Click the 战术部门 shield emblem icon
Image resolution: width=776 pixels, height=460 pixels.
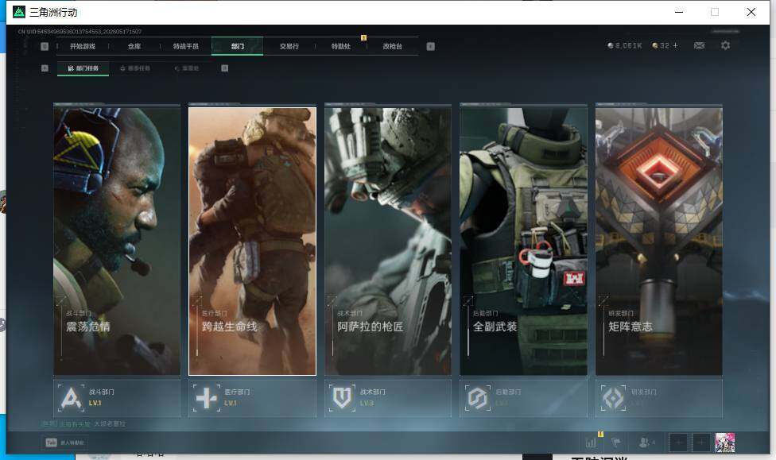coord(342,398)
